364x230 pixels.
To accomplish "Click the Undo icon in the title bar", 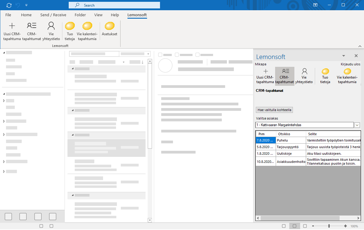I will coord(18,5).
